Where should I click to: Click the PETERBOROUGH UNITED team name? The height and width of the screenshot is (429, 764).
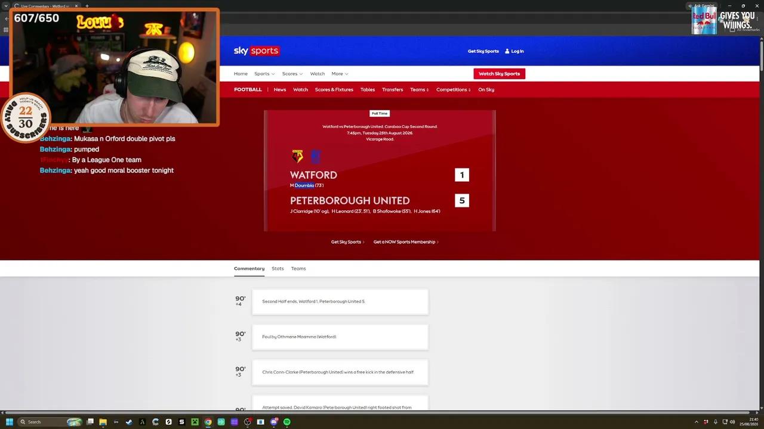[x=350, y=201]
